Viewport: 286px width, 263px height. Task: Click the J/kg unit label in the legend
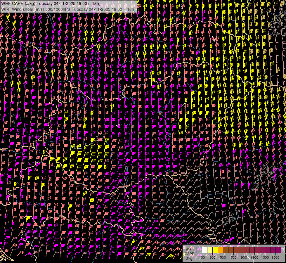[x=189, y=258]
